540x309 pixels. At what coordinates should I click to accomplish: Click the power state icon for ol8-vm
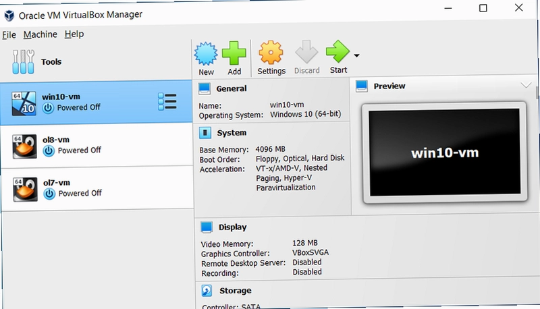point(49,150)
